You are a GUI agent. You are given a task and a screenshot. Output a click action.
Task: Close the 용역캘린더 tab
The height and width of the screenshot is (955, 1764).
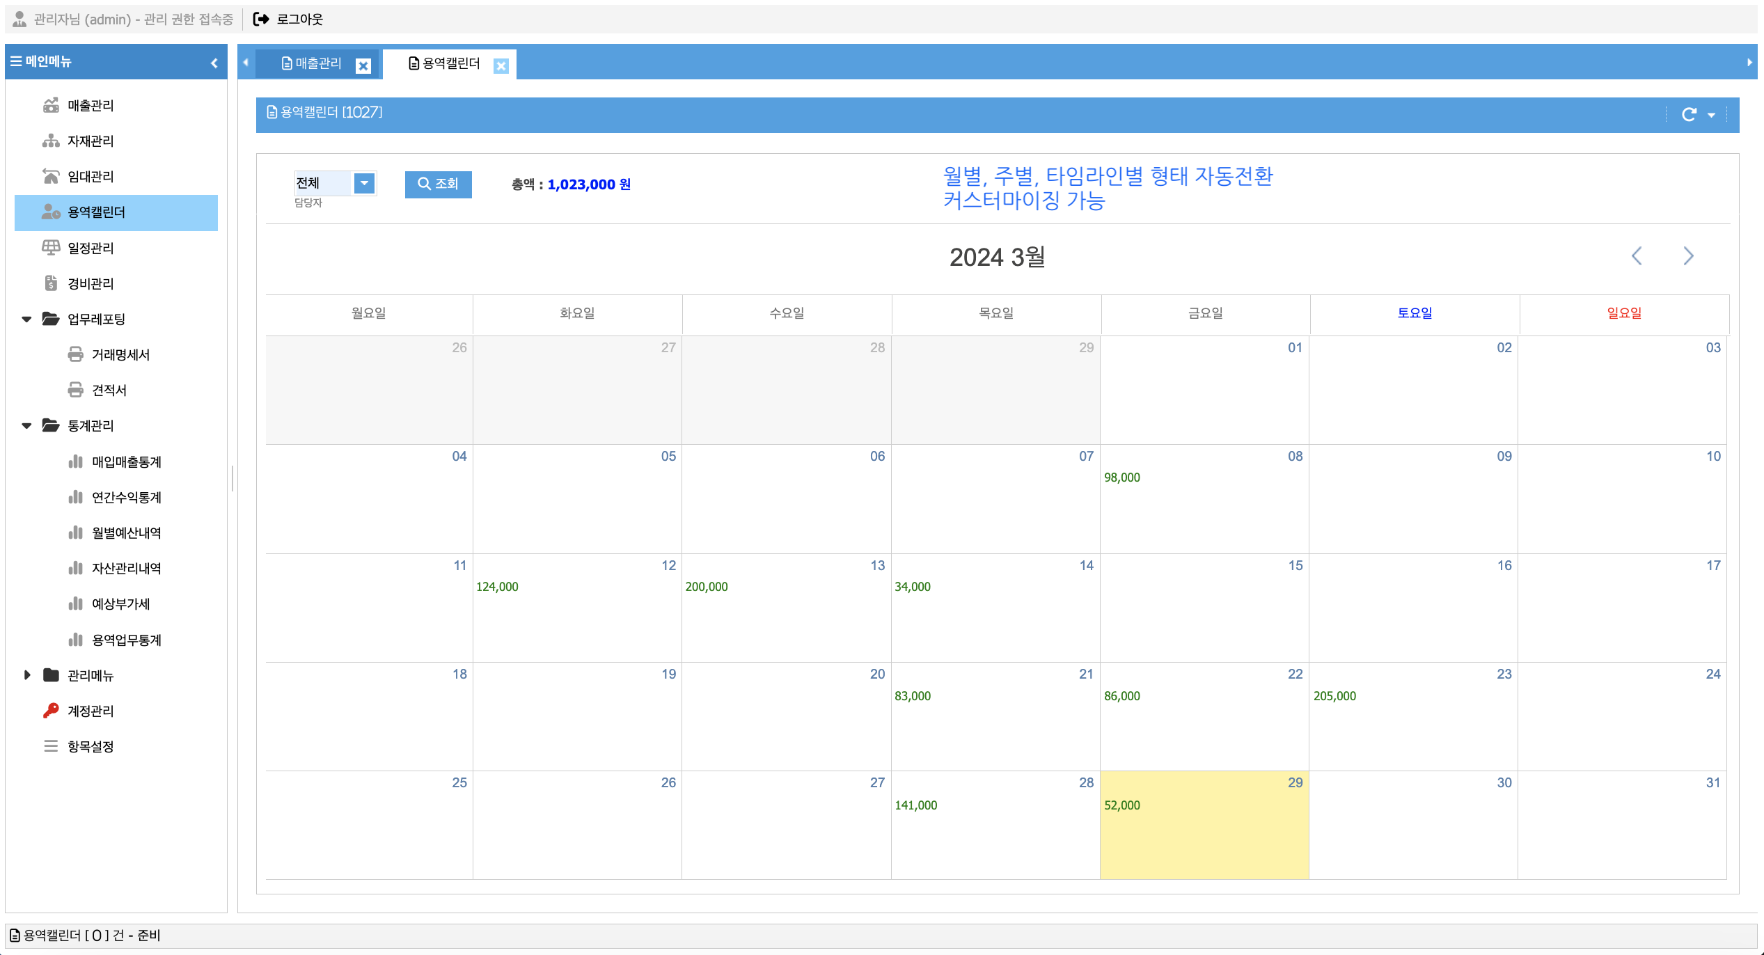click(501, 66)
